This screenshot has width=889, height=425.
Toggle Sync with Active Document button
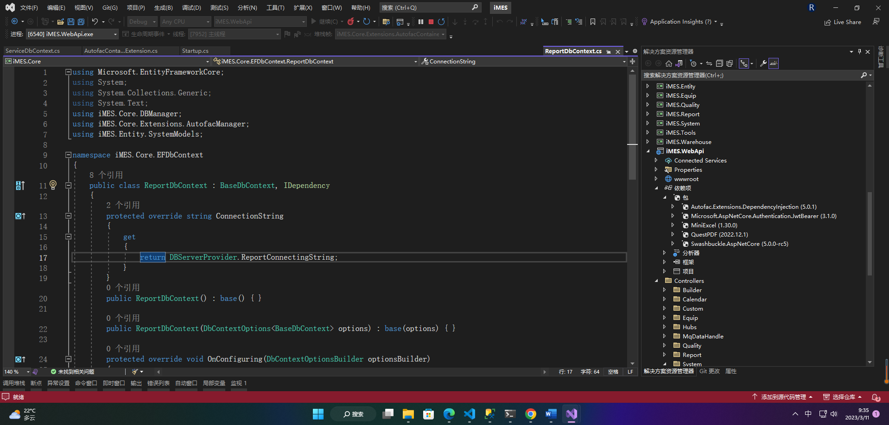709,63
